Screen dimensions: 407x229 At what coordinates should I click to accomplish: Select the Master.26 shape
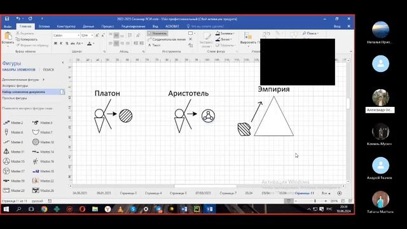tap(43, 190)
